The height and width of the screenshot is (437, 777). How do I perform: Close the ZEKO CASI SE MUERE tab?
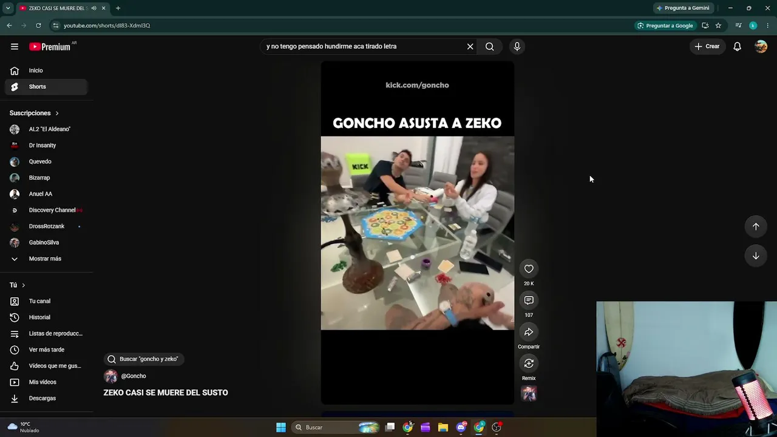[103, 8]
